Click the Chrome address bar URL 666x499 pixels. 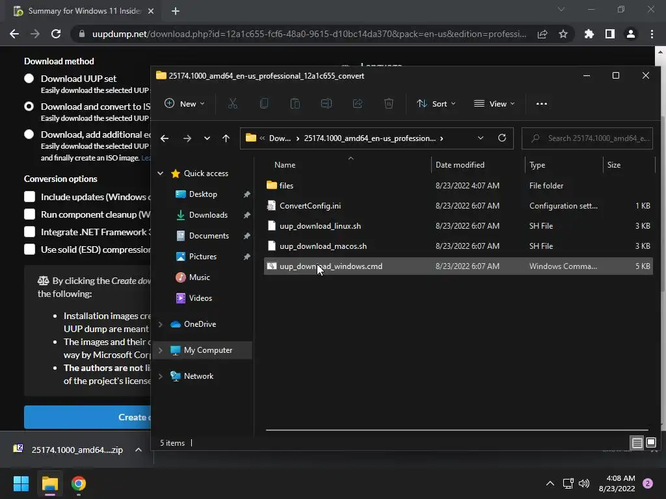pyautogui.click(x=309, y=34)
